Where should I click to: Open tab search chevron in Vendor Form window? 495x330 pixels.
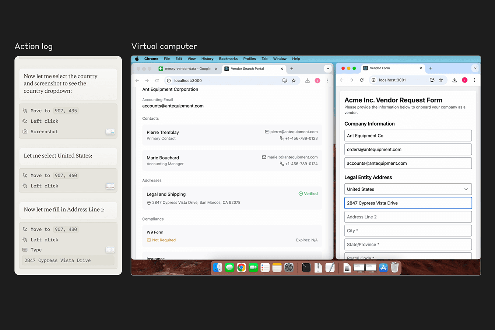(x=475, y=68)
